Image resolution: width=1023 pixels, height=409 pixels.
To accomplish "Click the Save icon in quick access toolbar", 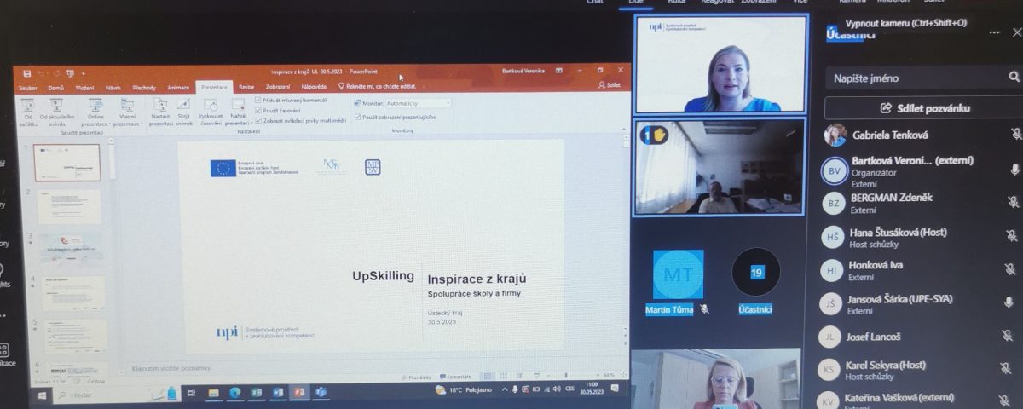I will coord(27,73).
